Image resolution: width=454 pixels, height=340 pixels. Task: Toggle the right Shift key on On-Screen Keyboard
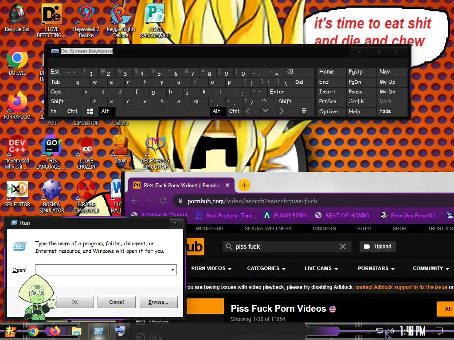coord(295,101)
